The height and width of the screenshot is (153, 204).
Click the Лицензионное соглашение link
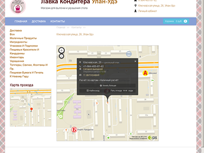[x=138, y=139]
